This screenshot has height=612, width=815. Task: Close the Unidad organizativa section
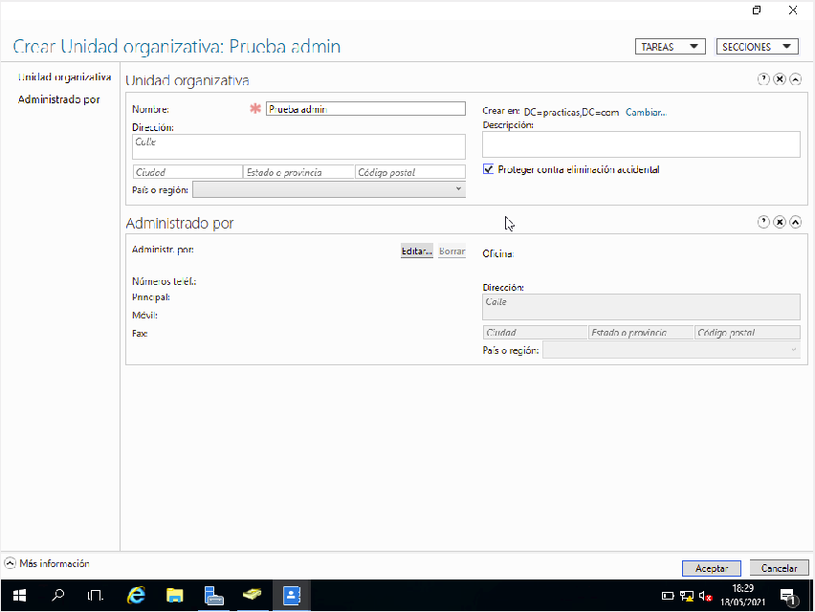pyautogui.click(x=780, y=79)
